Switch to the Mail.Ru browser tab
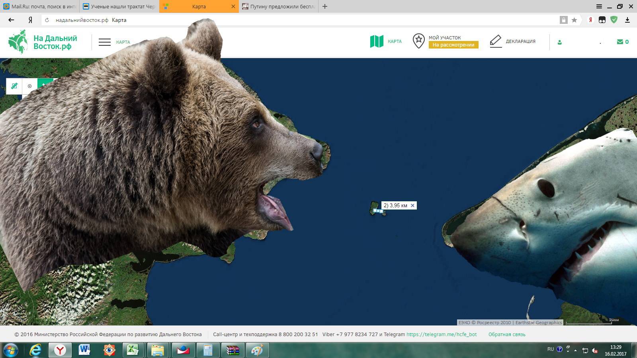The width and height of the screenshot is (637, 358). coord(40,6)
